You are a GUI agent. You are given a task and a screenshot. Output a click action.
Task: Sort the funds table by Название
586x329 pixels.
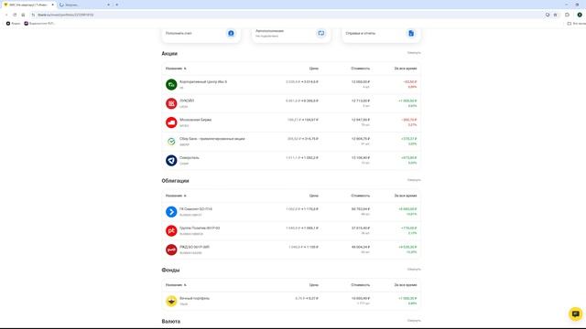[x=176, y=285]
